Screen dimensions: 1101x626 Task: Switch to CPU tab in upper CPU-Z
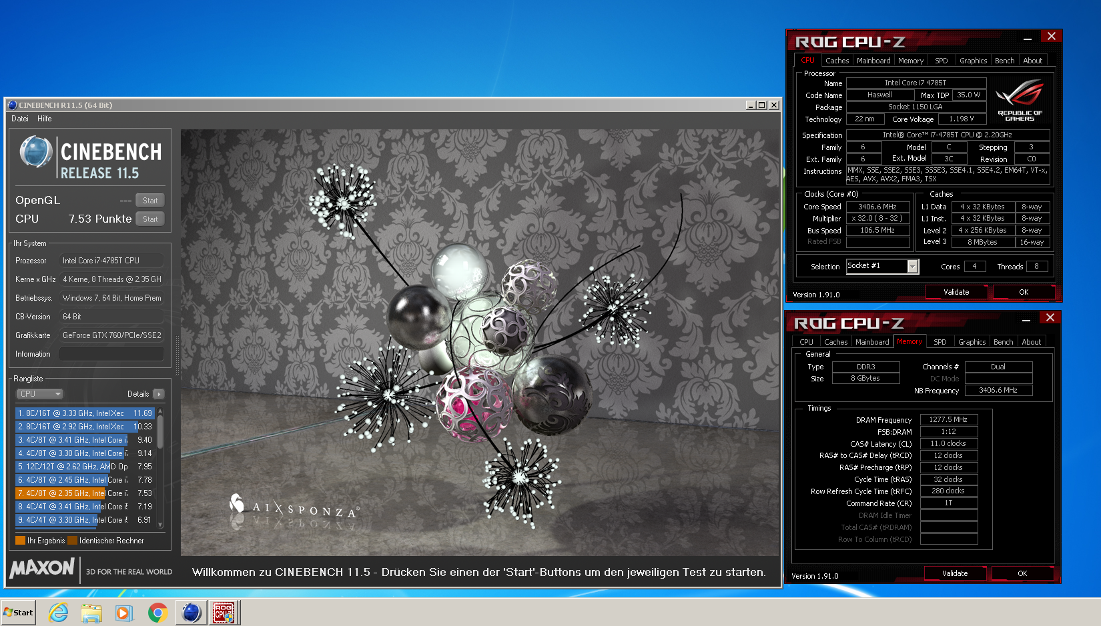[807, 60]
